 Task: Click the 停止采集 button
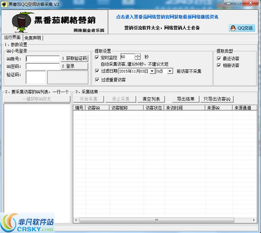point(121,99)
